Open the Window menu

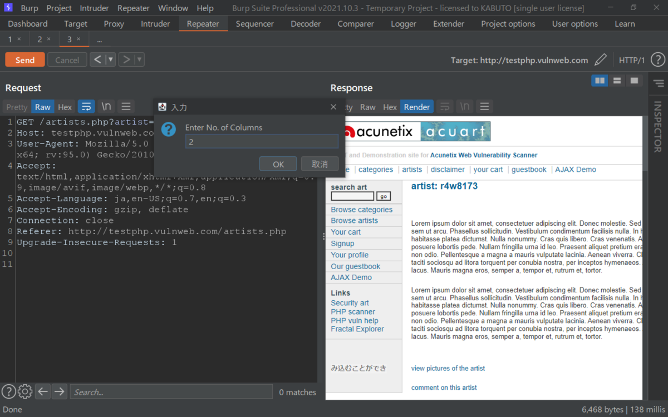tap(173, 8)
